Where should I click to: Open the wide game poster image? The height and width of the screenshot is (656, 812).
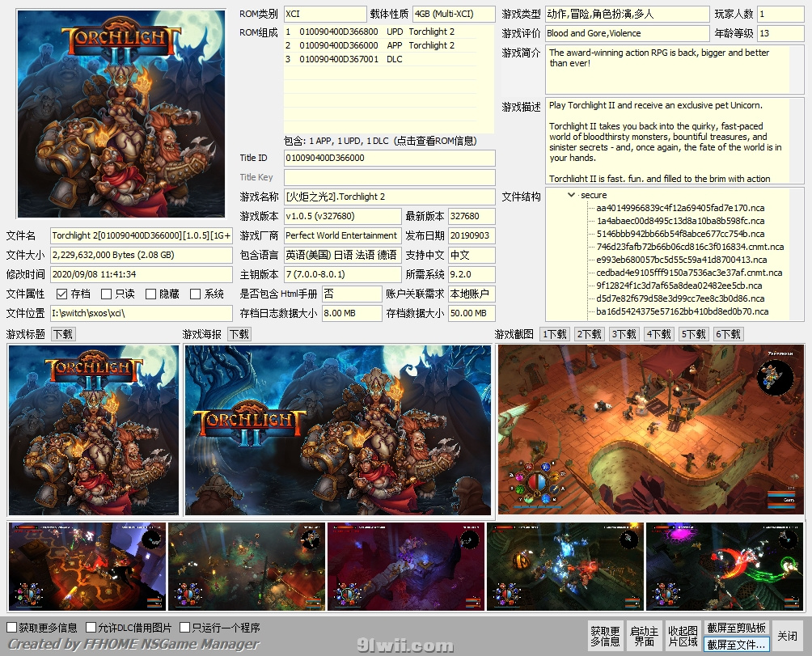click(x=337, y=430)
